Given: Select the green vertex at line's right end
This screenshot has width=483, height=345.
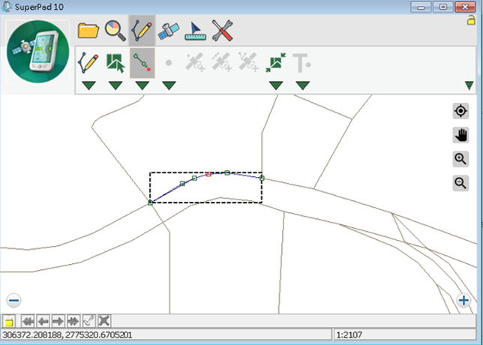Looking at the screenshot, I should 262,178.
